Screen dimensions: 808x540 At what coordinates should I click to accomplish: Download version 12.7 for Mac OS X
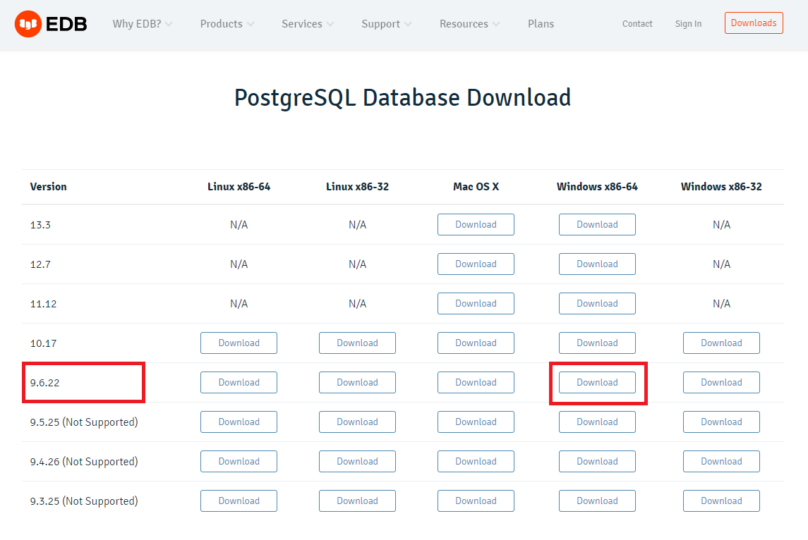(476, 264)
